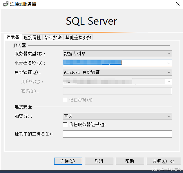
Task: Open the 连接属性 tab
Action: point(32,38)
